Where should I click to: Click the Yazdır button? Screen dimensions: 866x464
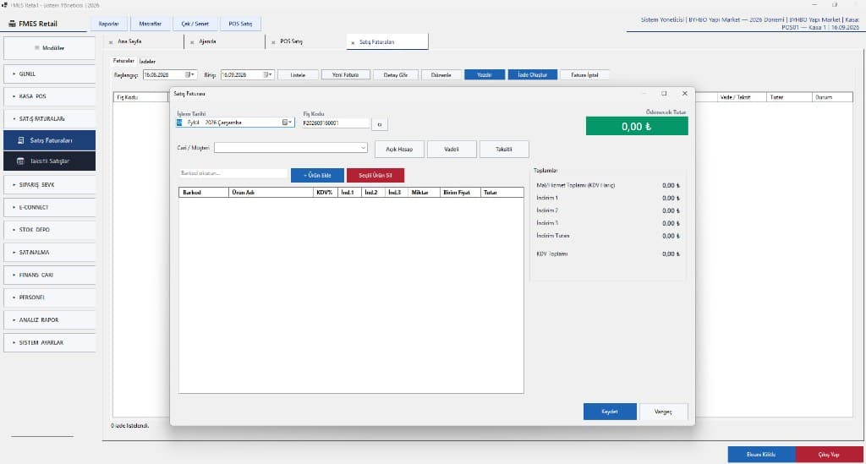(485, 75)
